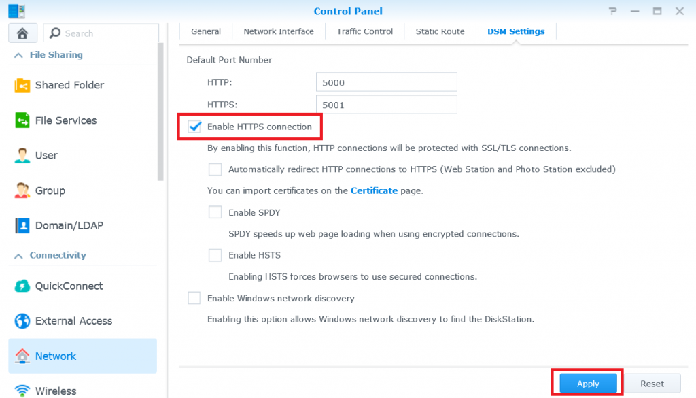Open QuickConnect via its cloud icon
696x398 pixels.
(x=22, y=286)
